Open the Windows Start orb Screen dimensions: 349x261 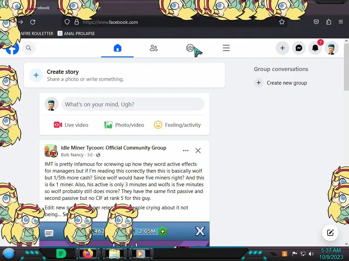click(x=9, y=254)
